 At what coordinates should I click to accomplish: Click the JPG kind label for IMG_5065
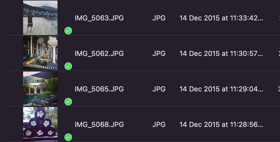coord(159,89)
